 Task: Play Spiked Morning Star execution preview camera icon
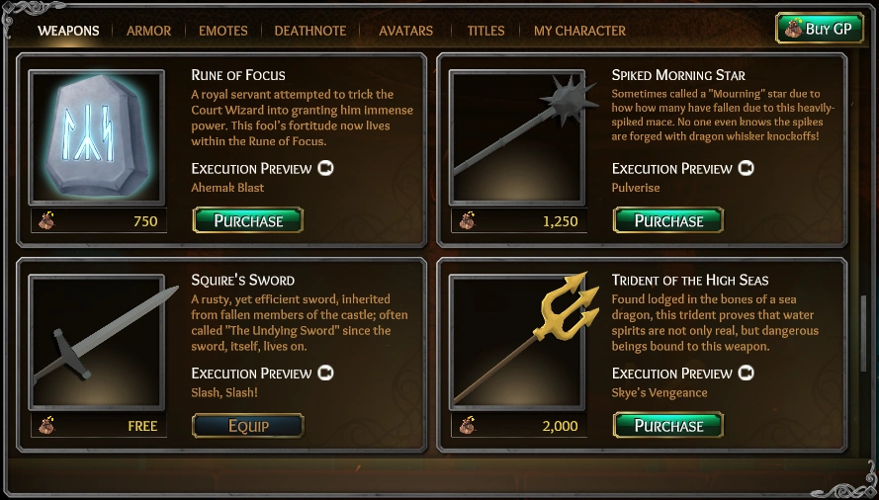(x=747, y=168)
